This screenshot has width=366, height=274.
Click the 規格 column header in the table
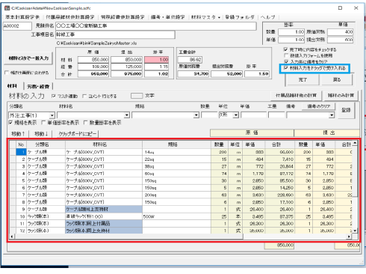(176, 144)
